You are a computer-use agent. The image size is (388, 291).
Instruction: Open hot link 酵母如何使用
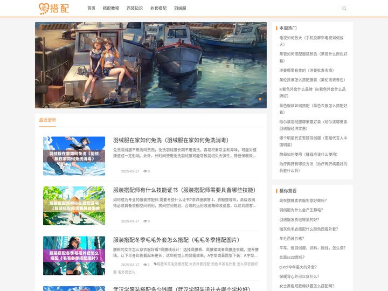point(308,155)
